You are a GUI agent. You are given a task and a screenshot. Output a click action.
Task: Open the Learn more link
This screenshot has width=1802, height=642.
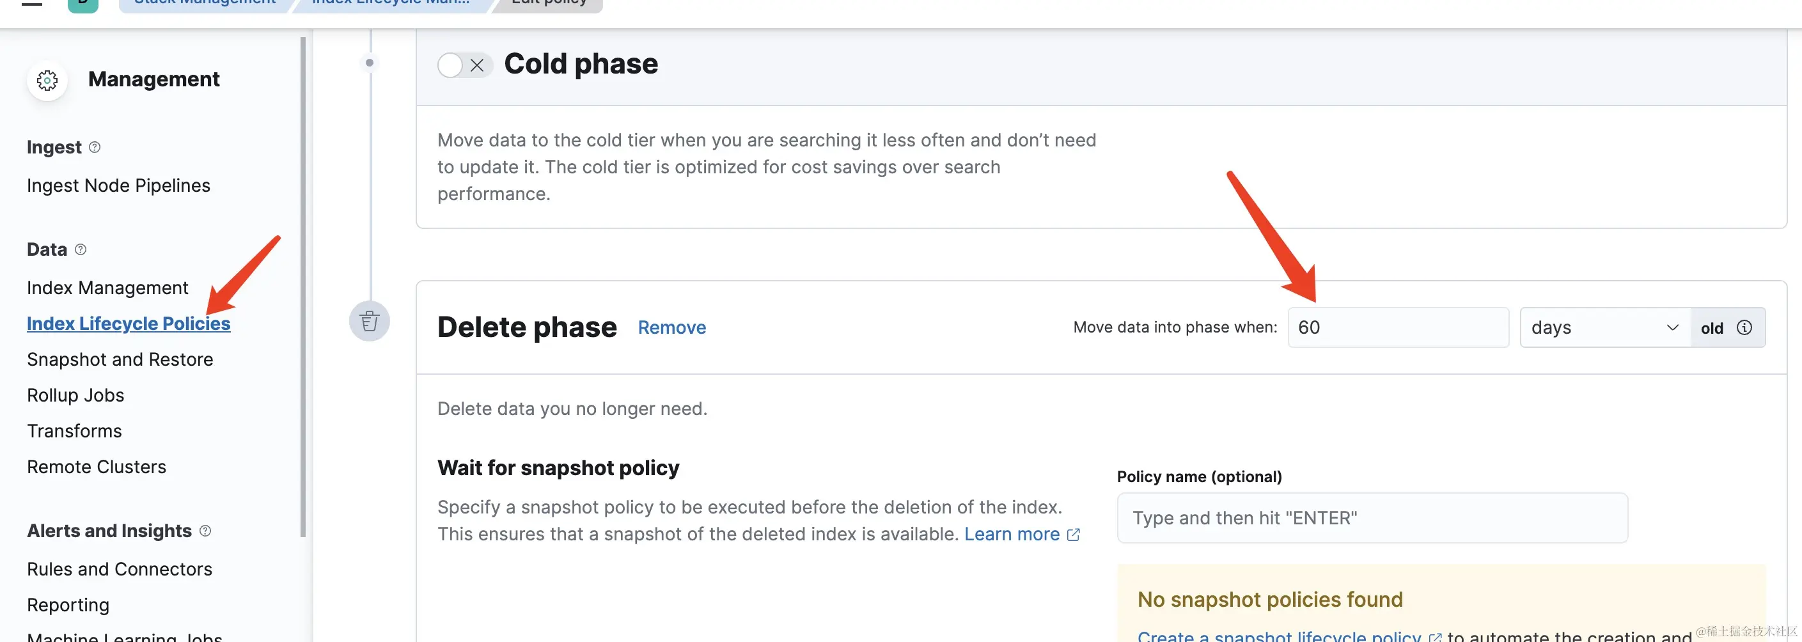point(1012,535)
